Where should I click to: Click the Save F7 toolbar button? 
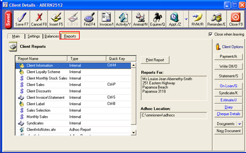tap(22, 19)
